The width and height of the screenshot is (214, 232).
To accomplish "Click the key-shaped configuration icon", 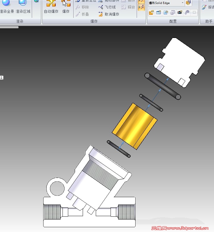I will point(187,12).
